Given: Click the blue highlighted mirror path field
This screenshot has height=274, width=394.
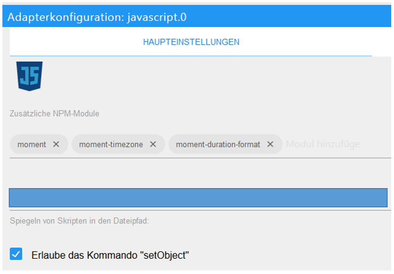Looking at the screenshot, I should pyautogui.click(x=198, y=198).
